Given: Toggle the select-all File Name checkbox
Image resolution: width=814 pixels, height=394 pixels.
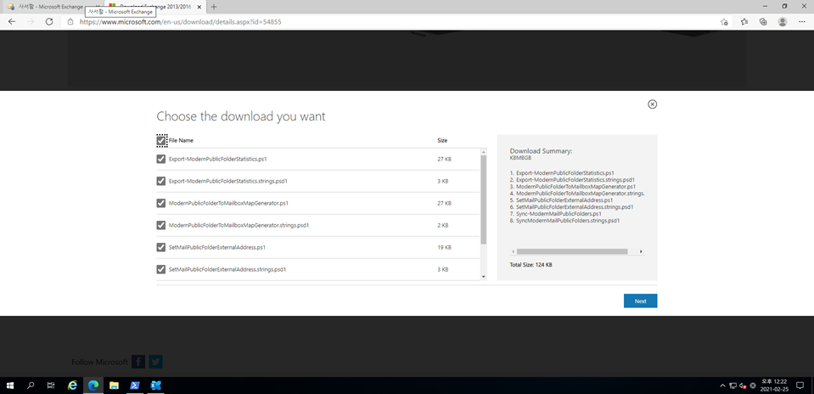Looking at the screenshot, I should point(161,141).
